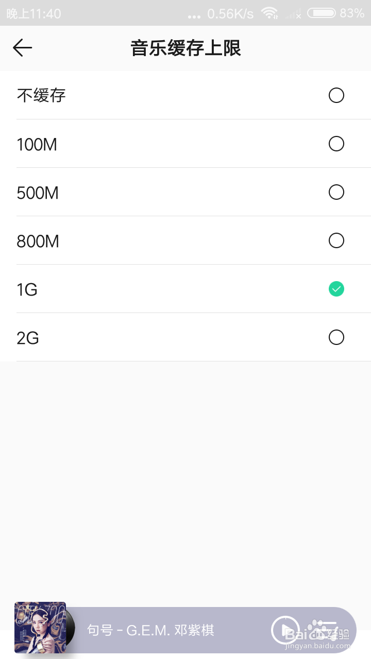The height and width of the screenshot is (659, 371).
Task: Tap the green checkmark next to 1G
Action: point(336,289)
